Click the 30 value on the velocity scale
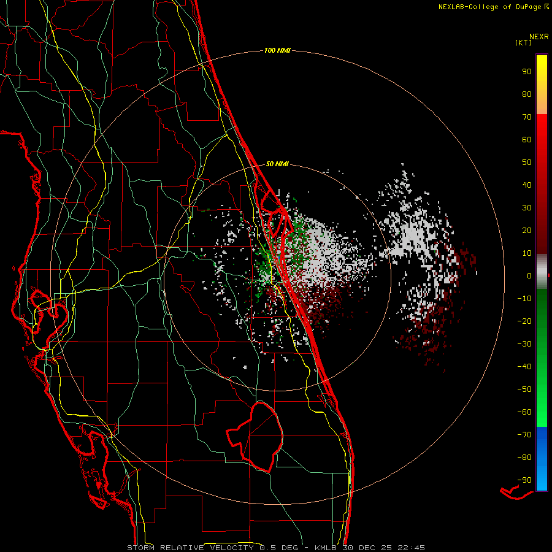Screen dimensions: 552x552 click(527, 208)
